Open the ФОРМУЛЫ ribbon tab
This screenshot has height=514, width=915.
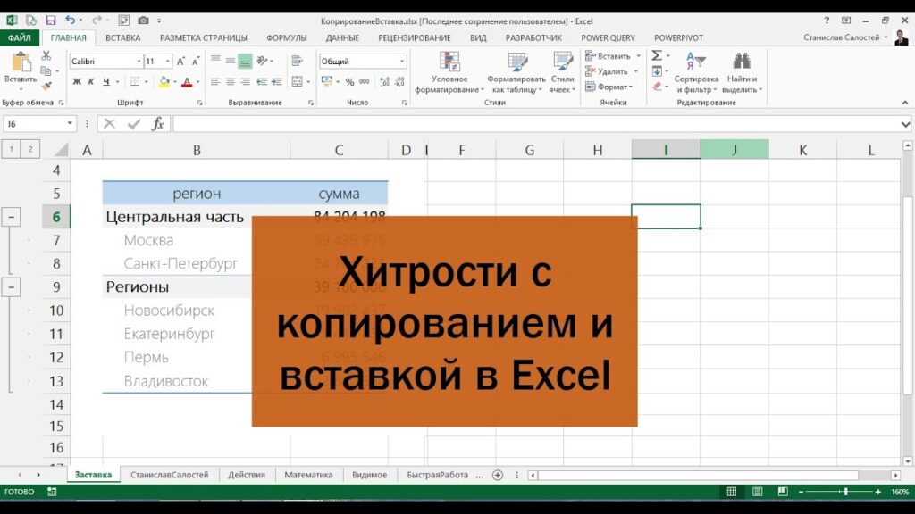(x=286, y=38)
